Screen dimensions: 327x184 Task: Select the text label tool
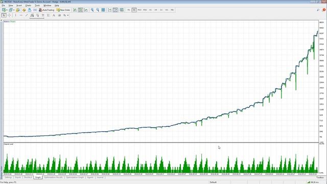point(59,15)
